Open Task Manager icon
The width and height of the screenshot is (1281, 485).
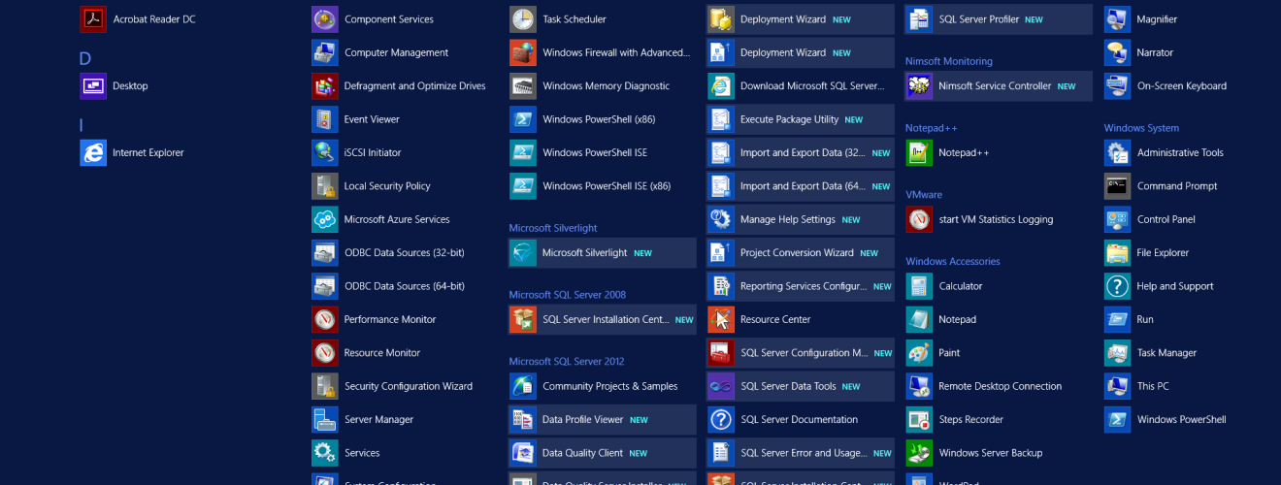[x=1118, y=353]
